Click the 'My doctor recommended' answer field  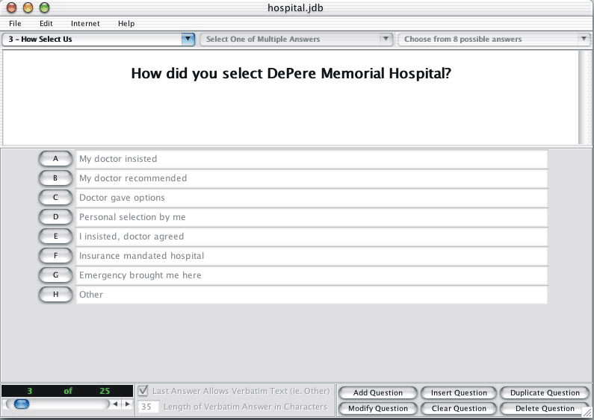click(312, 178)
